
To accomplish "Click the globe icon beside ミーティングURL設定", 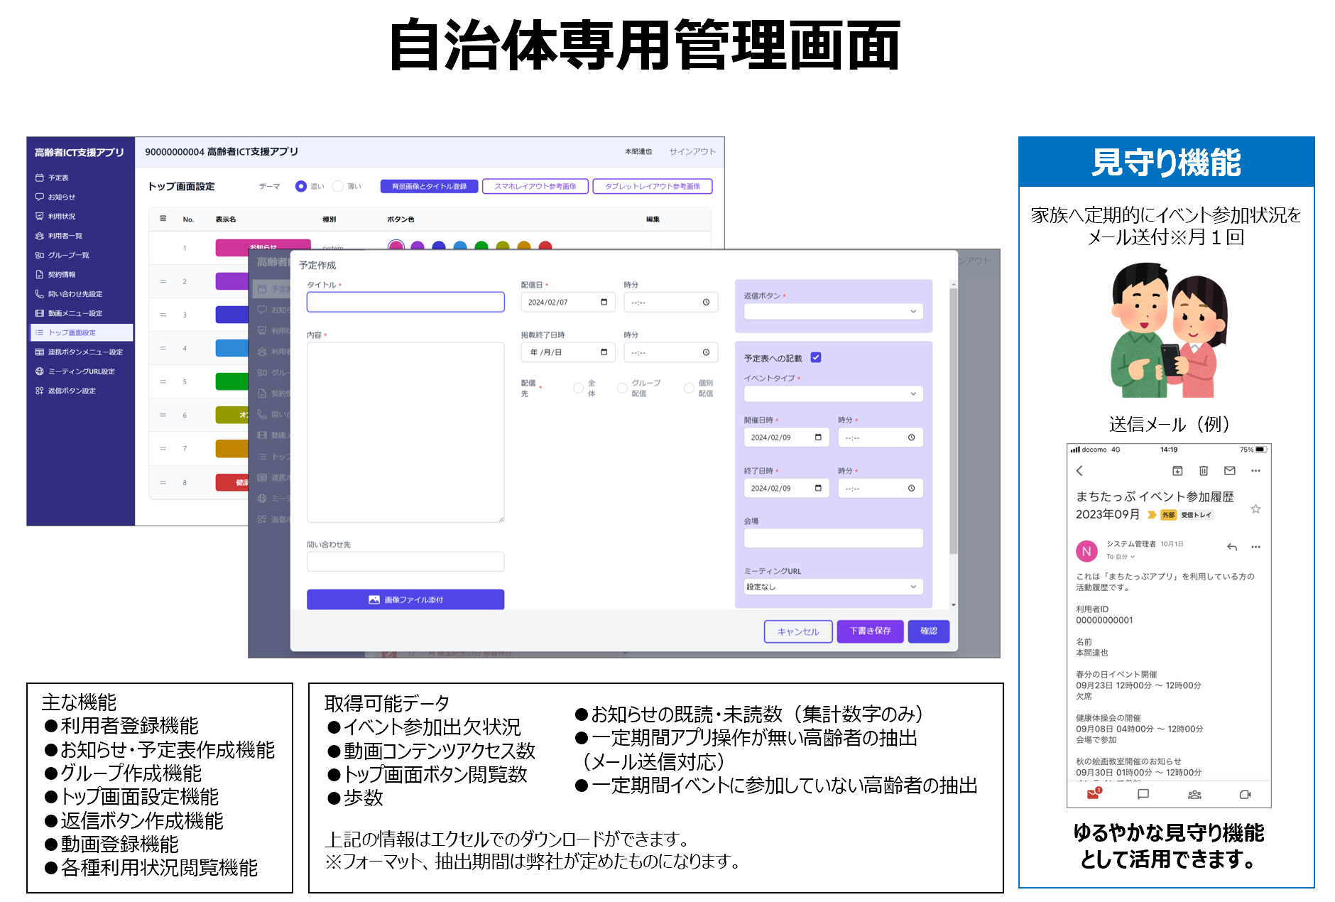I will pos(40,371).
